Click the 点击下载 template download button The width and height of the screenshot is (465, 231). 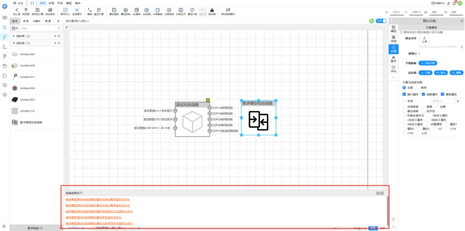tap(428, 63)
